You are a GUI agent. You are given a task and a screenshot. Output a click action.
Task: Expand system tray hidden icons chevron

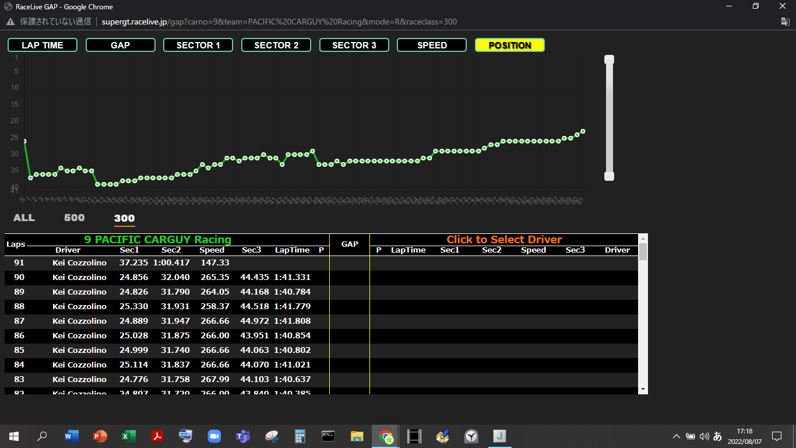(x=676, y=436)
